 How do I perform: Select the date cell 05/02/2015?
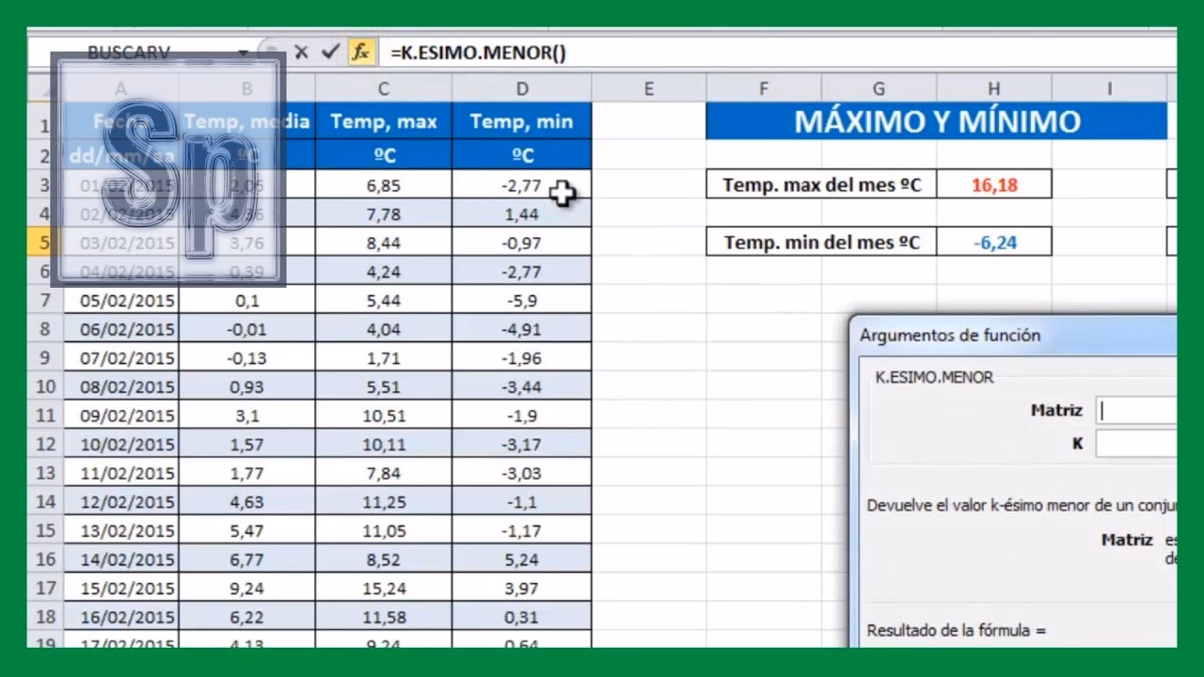tap(120, 300)
